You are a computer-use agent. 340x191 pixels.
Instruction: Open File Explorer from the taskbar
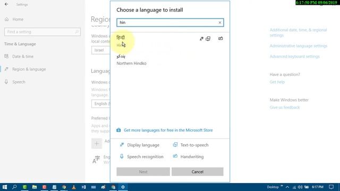[x=35, y=187]
